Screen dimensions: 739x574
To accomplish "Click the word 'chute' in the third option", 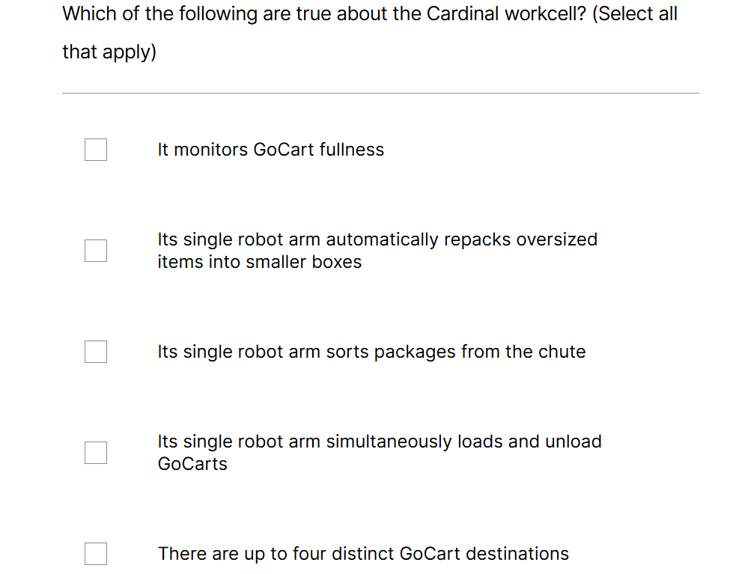I will tap(562, 352).
